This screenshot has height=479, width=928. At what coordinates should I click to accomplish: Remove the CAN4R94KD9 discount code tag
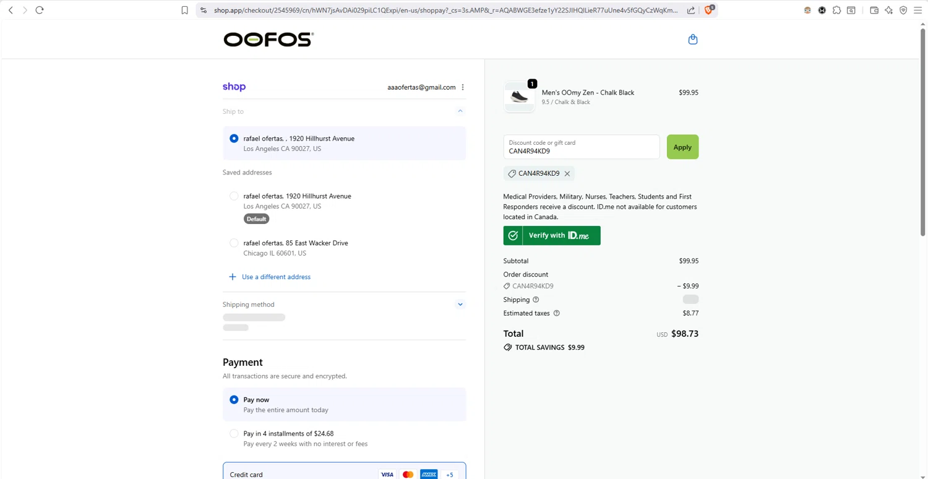[x=567, y=174]
